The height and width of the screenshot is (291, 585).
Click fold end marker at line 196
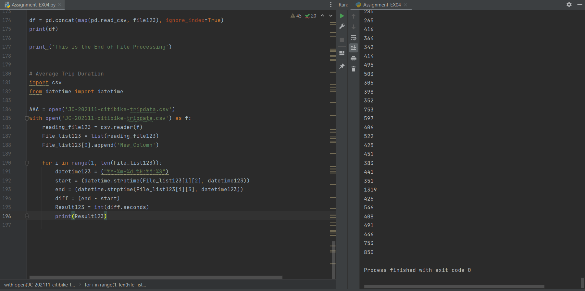click(x=27, y=216)
